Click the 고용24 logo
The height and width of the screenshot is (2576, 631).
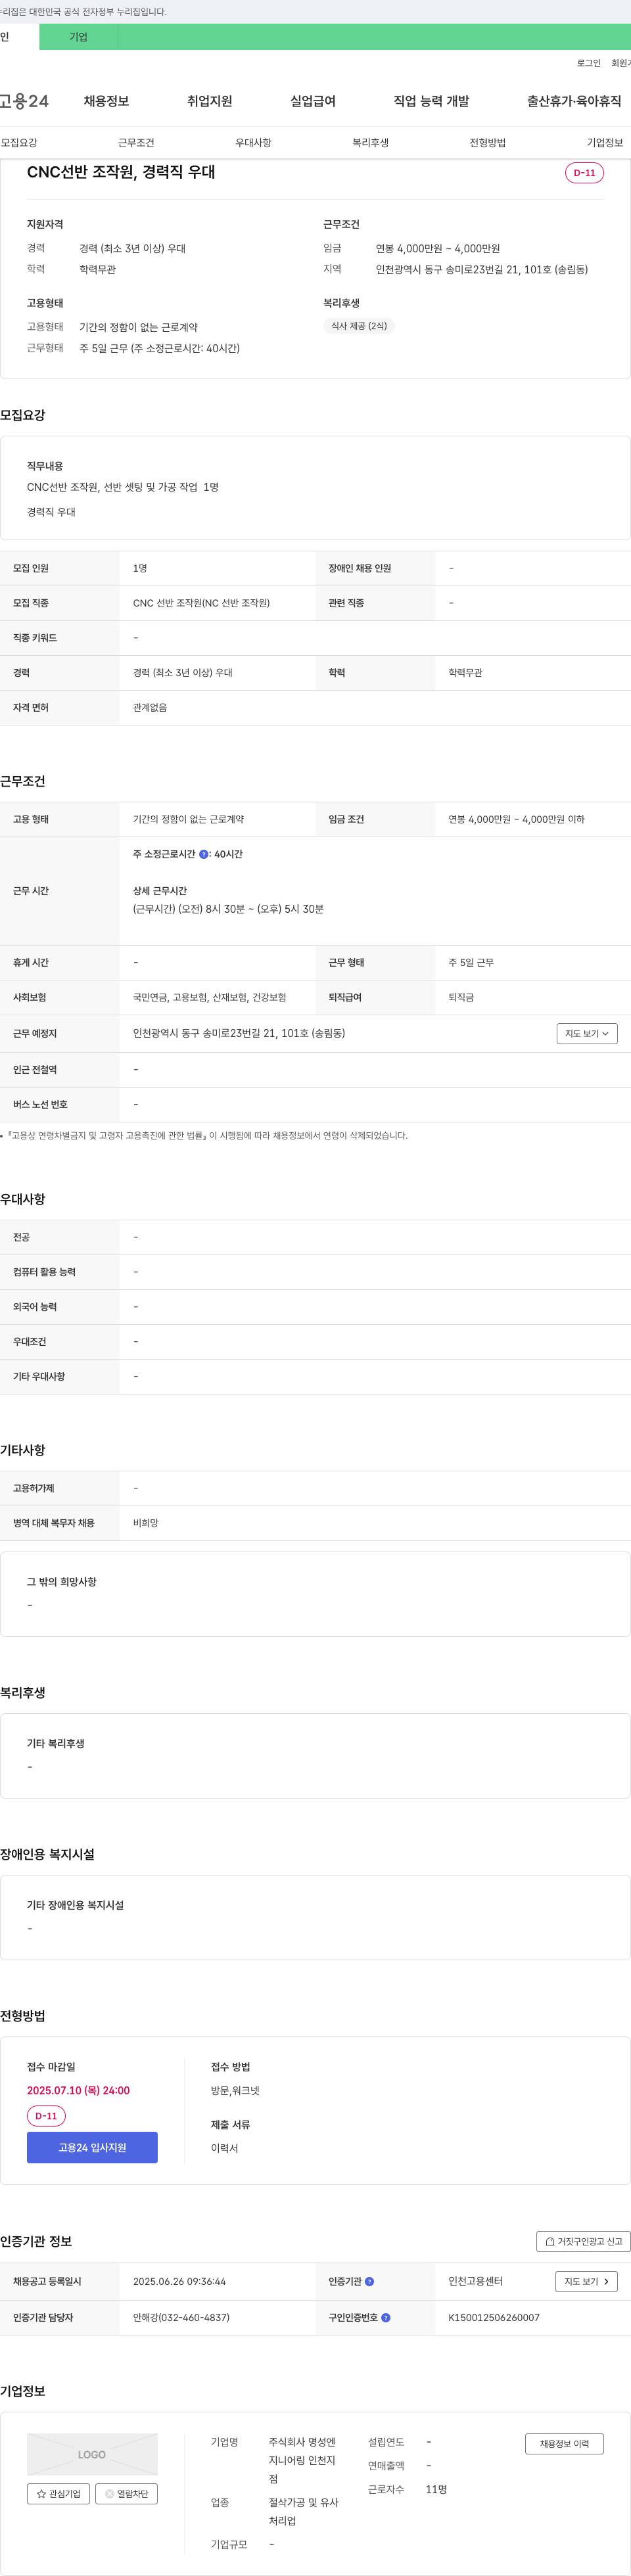click(24, 101)
